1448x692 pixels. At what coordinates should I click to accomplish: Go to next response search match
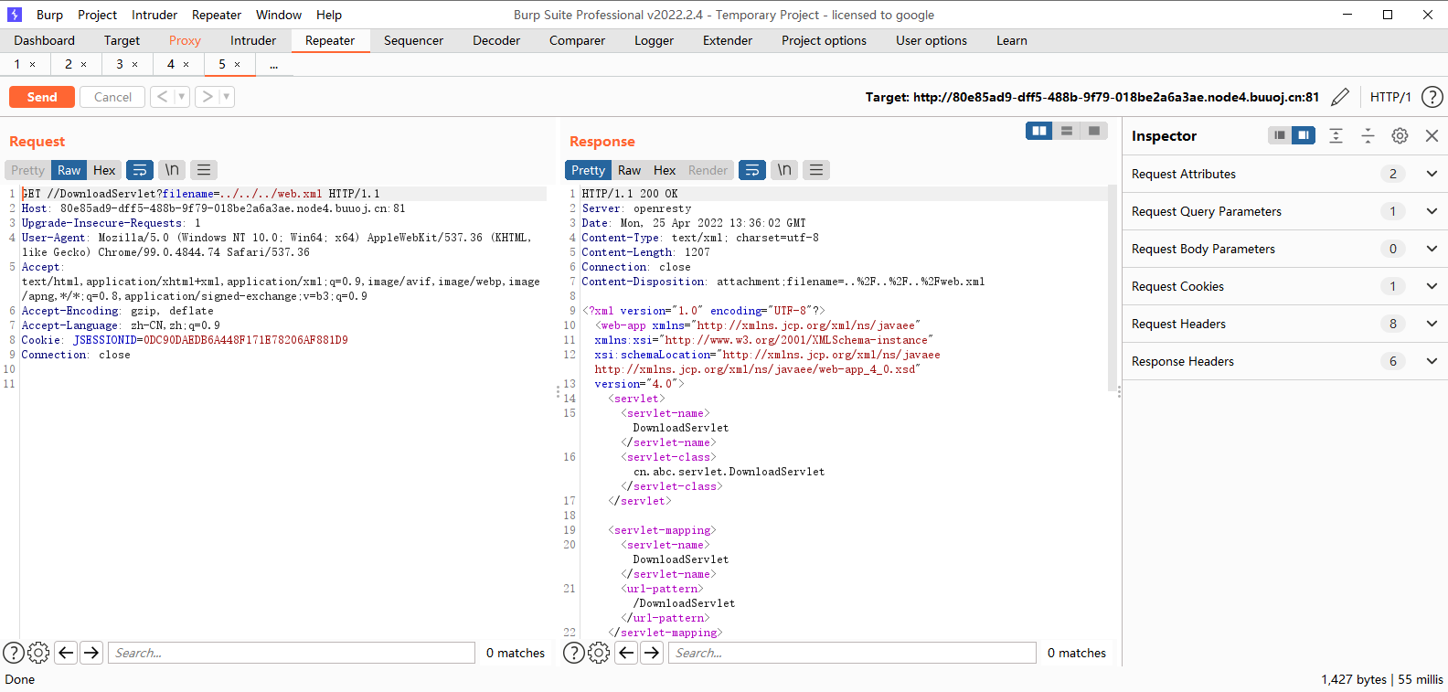tap(652, 653)
